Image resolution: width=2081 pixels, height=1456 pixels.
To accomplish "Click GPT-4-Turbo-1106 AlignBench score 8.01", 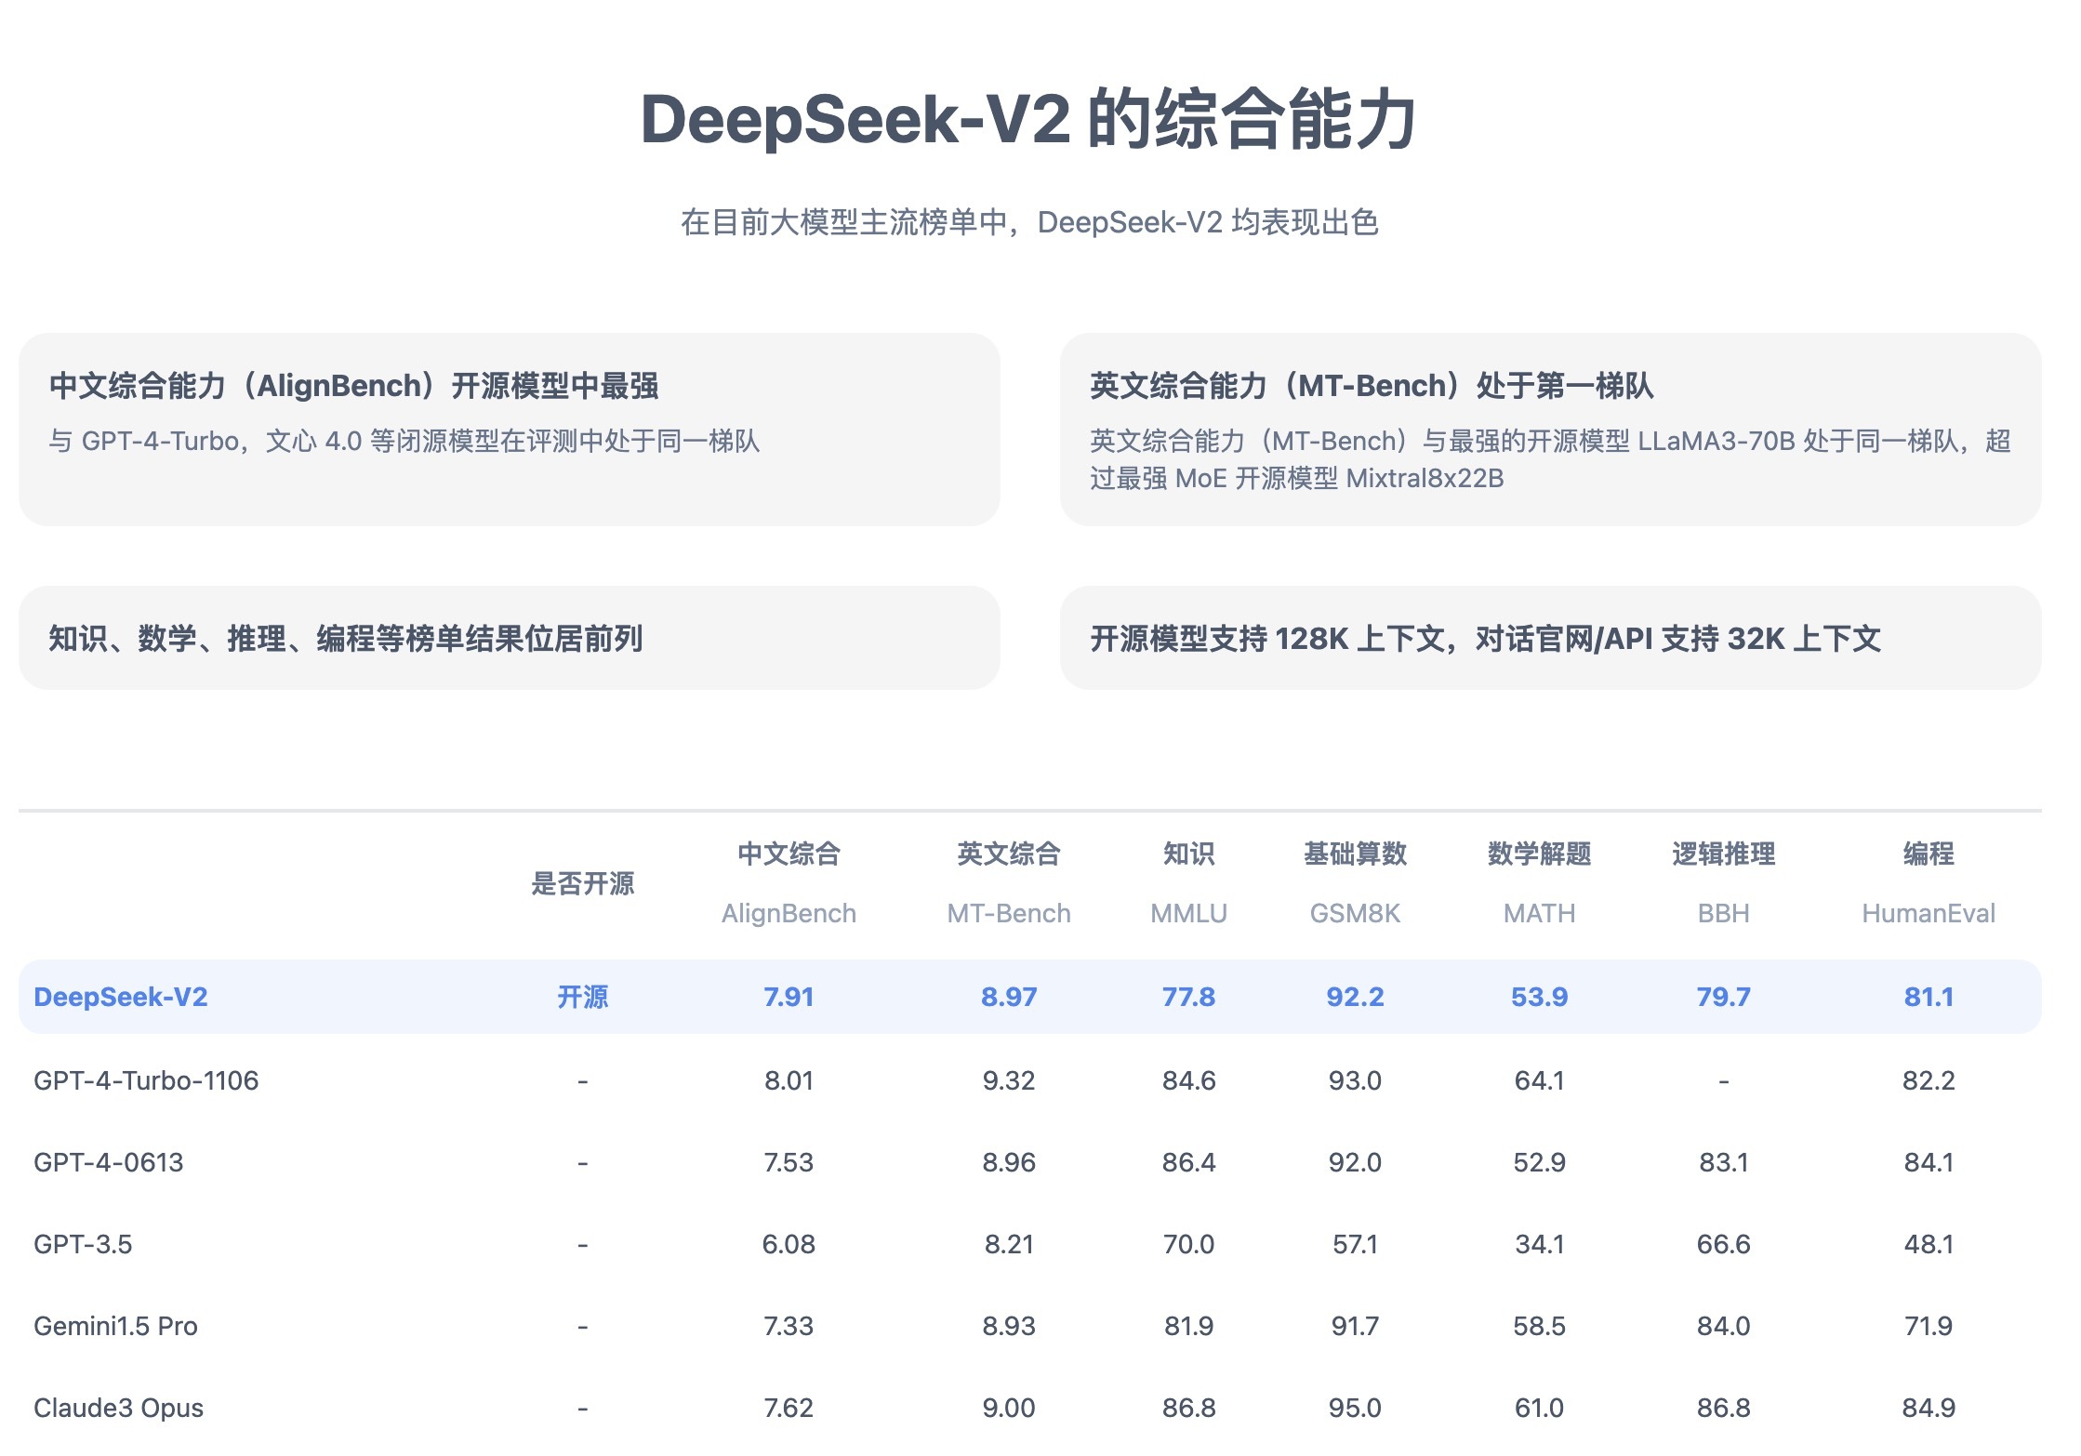I will (789, 1080).
